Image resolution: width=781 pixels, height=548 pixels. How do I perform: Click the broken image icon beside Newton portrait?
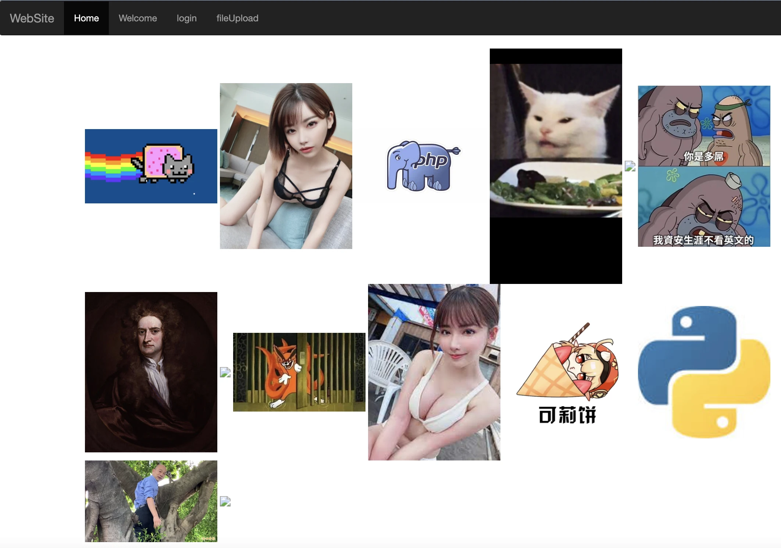(225, 372)
